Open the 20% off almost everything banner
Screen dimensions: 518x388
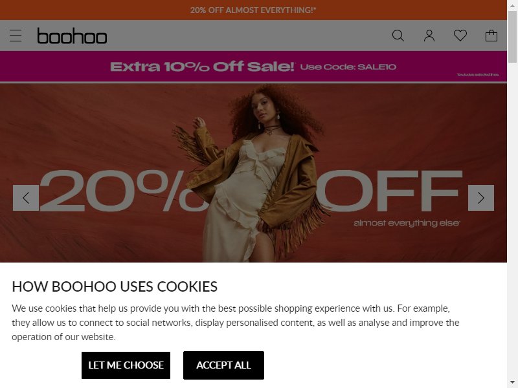click(x=253, y=10)
